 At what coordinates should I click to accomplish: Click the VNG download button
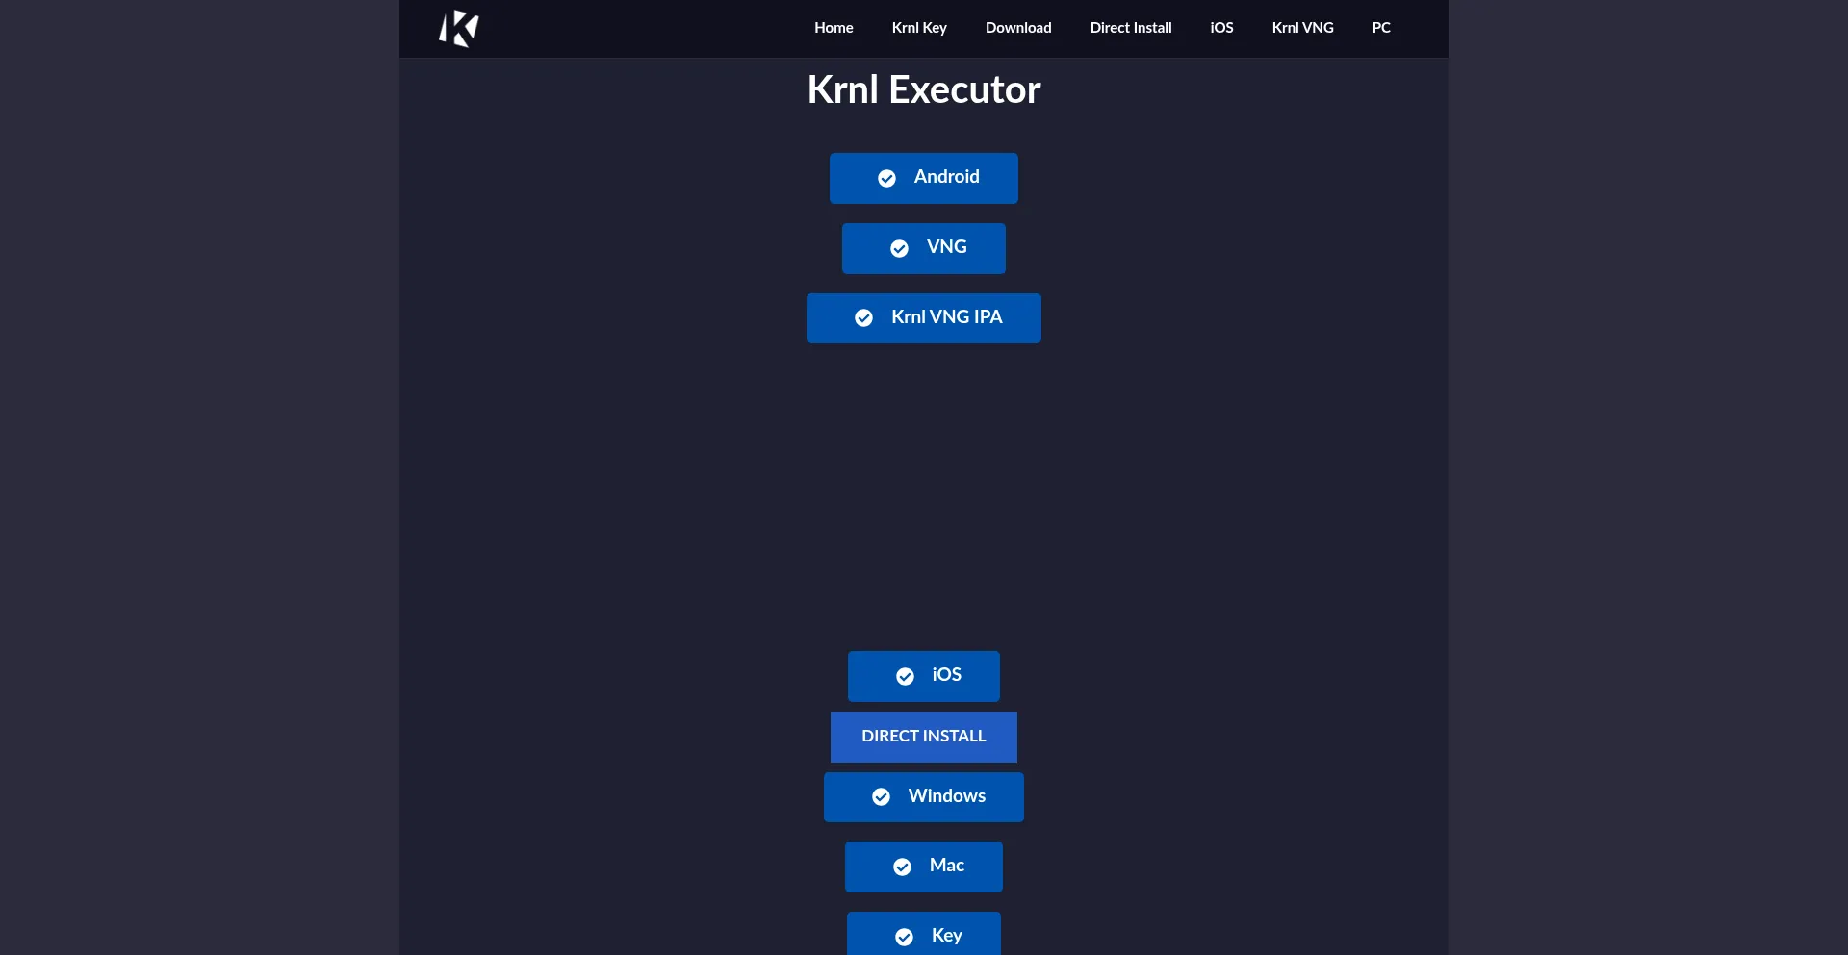tap(923, 248)
